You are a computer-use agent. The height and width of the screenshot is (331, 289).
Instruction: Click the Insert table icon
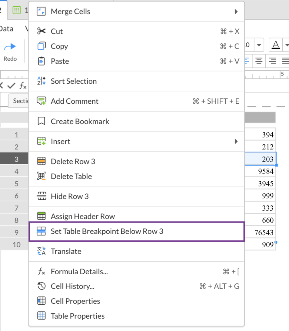(41, 141)
